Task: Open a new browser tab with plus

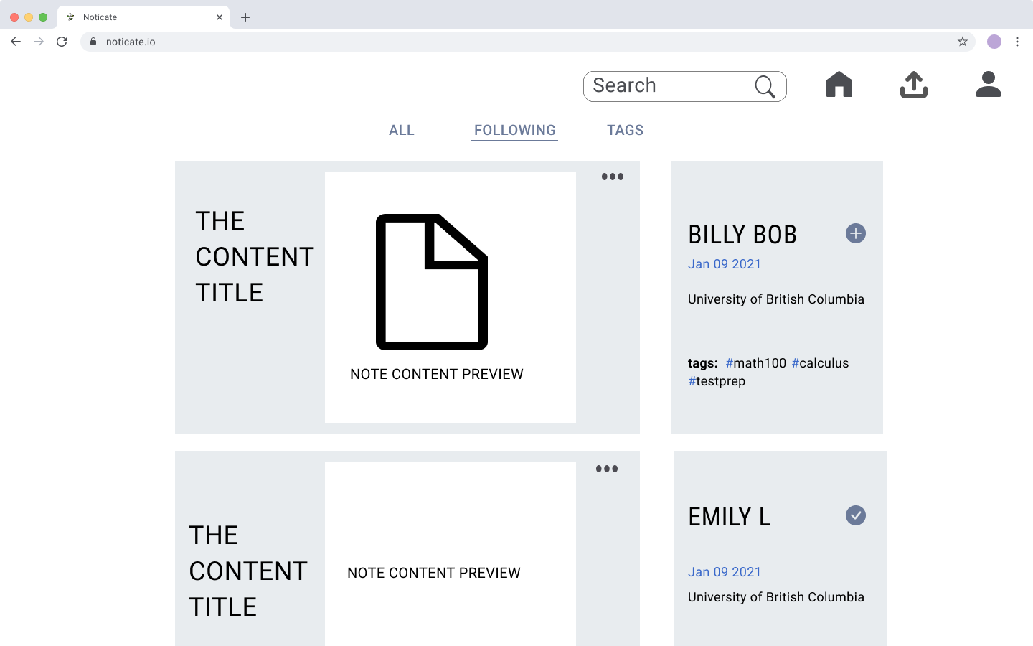Action: pyautogui.click(x=245, y=17)
